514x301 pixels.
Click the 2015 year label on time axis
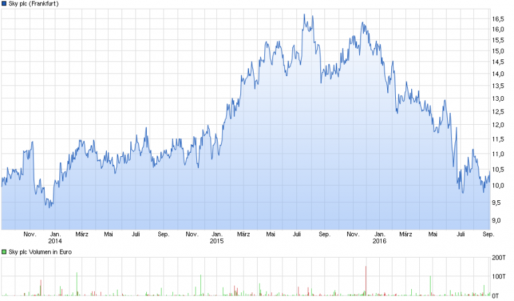217,241
